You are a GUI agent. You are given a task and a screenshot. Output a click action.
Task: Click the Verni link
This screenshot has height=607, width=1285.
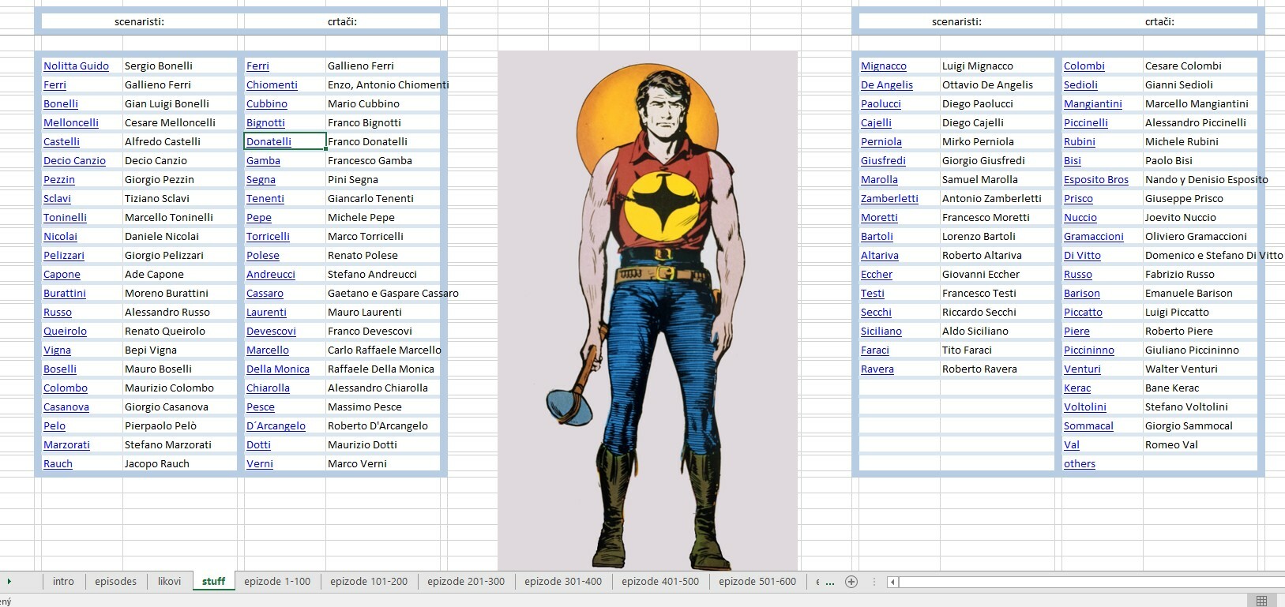(260, 464)
